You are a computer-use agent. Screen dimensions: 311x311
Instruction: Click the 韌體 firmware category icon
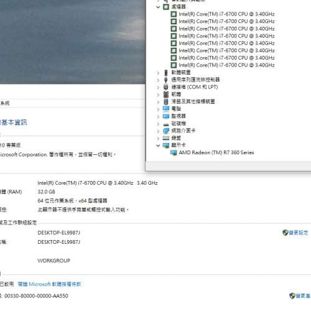[166, 95]
